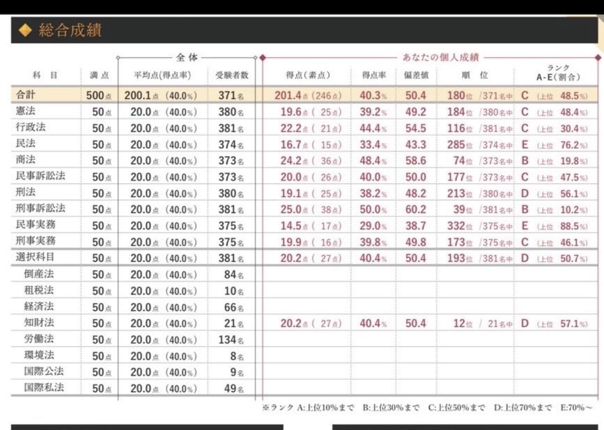Click the 49.2 deviation value

pyautogui.click(x=416, y=112)
